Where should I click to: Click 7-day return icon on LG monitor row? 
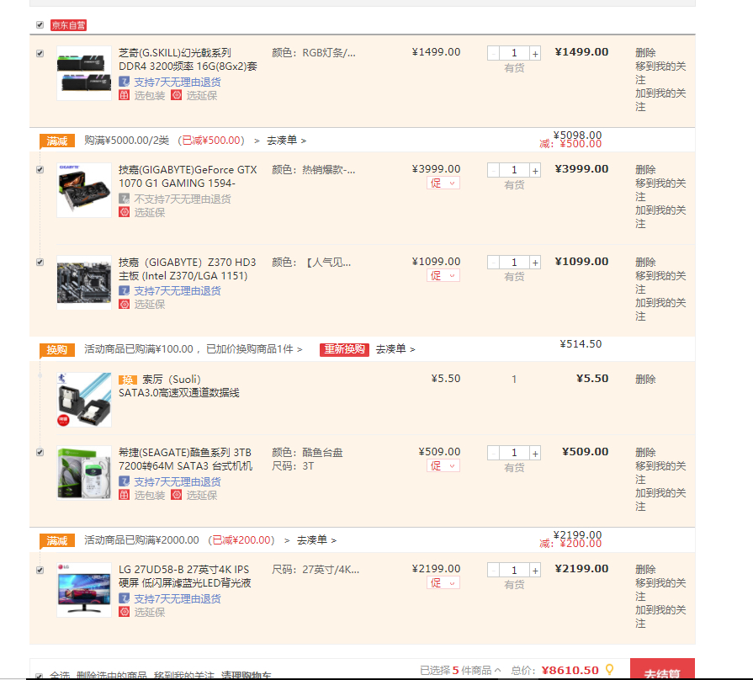[124, 598]
